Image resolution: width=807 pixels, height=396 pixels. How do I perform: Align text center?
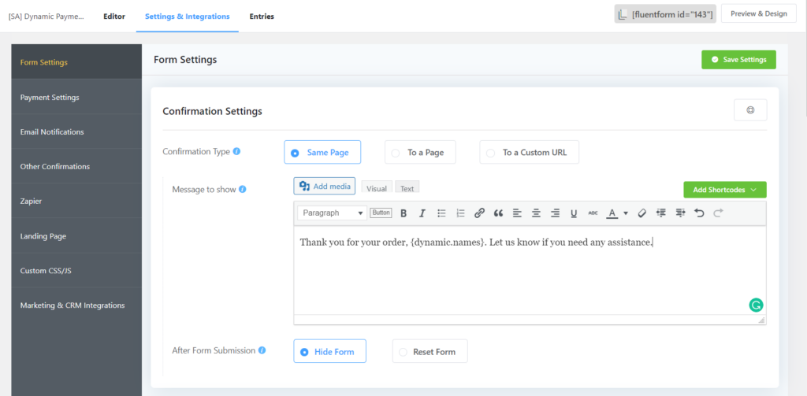[x=536, y=213]
